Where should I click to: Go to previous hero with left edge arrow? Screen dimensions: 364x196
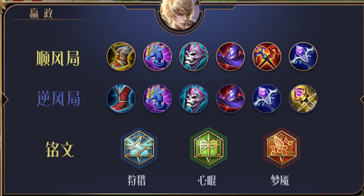5,99
